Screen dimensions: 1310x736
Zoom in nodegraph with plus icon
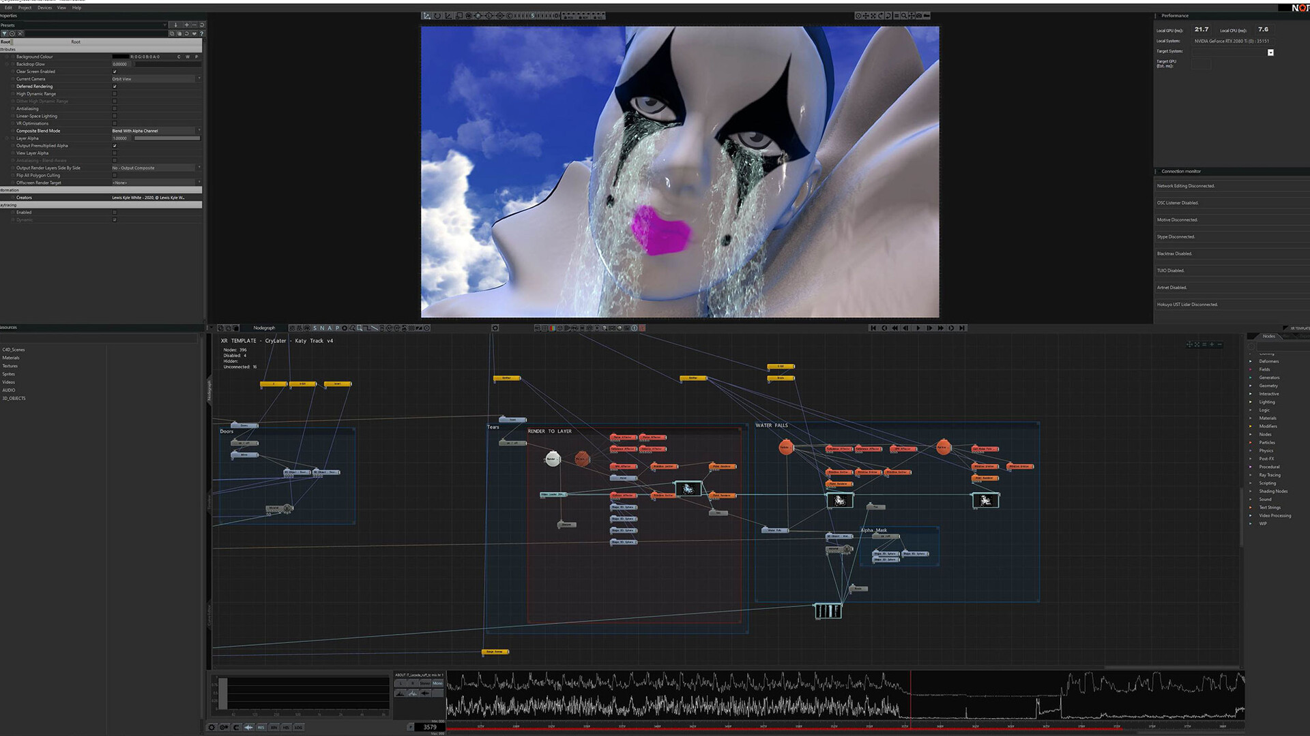1212,345
